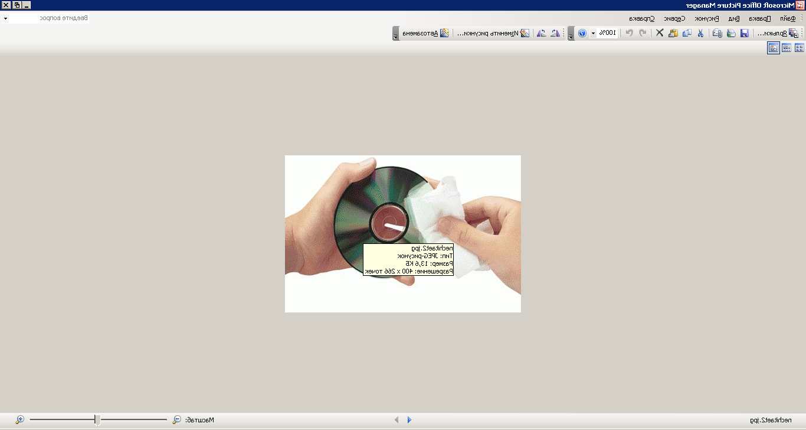806x430 pixels.
Task: Click the Rotate left icon
Action: tap(555, 33)
